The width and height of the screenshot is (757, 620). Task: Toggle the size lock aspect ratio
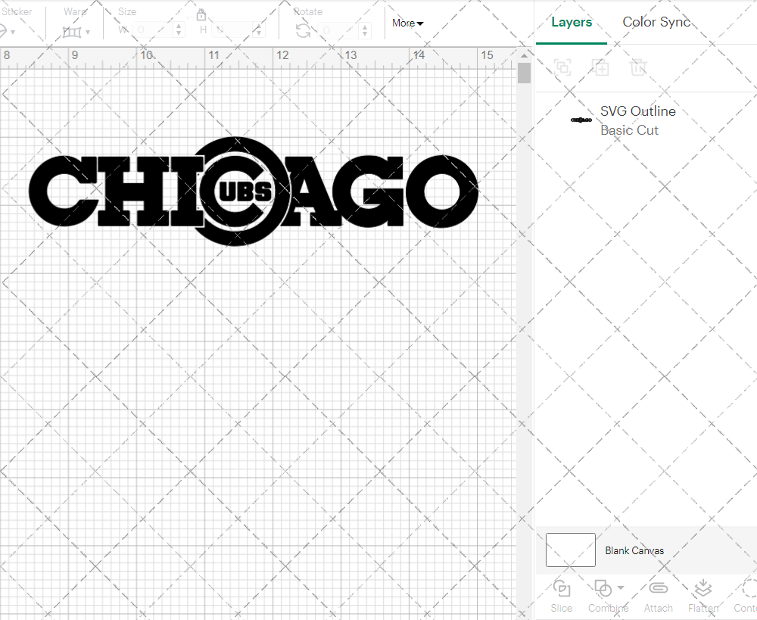201,14
